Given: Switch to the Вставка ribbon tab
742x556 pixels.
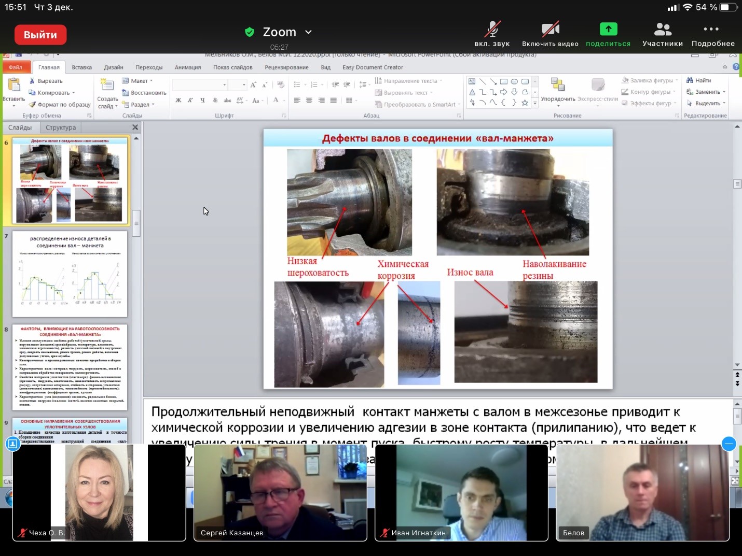Looking at the screenshot, I should coord(81,67).
